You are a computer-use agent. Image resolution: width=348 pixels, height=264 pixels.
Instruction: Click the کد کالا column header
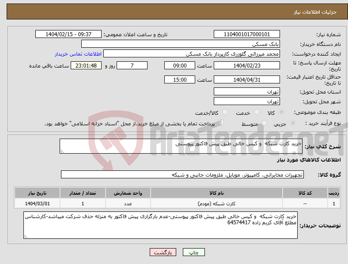point(305,193)
